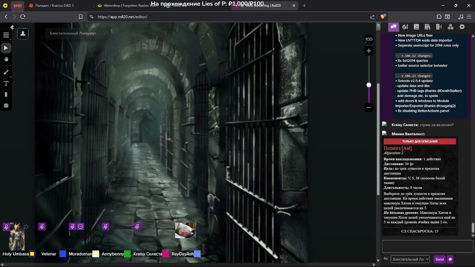This screenshot has width=475, height=267.
Task: Click Kraisy Селеста's pink color swatch
Action: (166, 254)
